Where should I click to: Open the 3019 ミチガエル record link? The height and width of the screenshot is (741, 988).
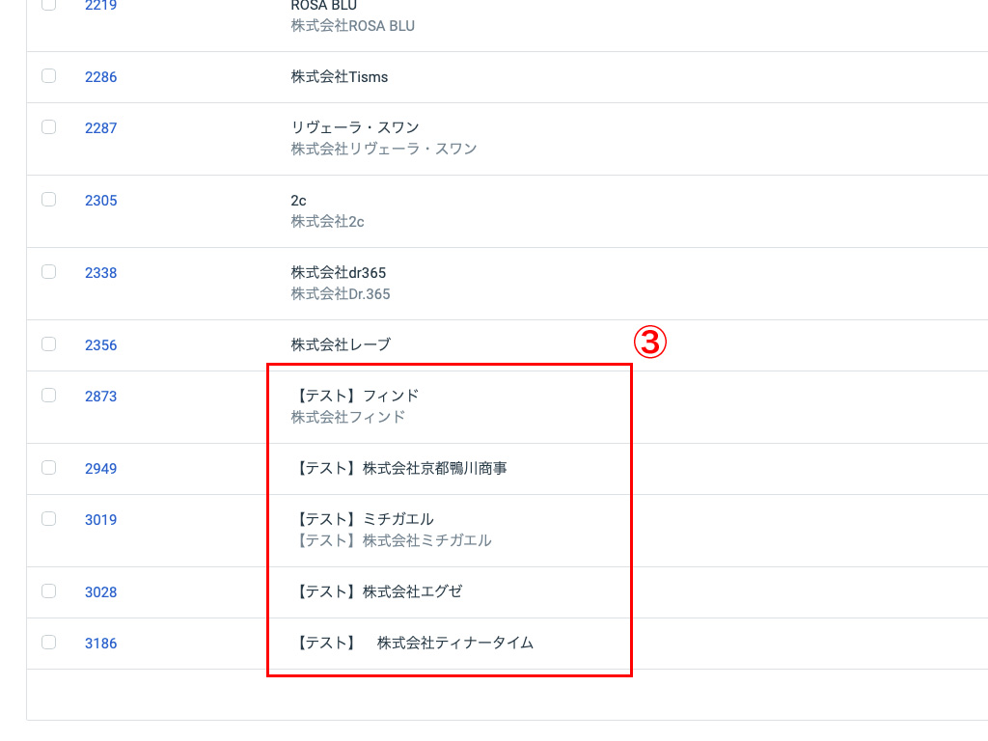[x=100, y=520]
